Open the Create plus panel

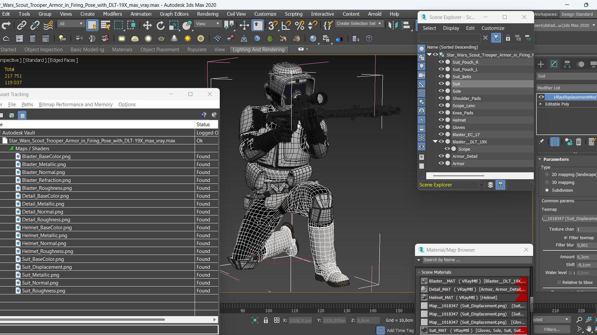tap(541, 64)
